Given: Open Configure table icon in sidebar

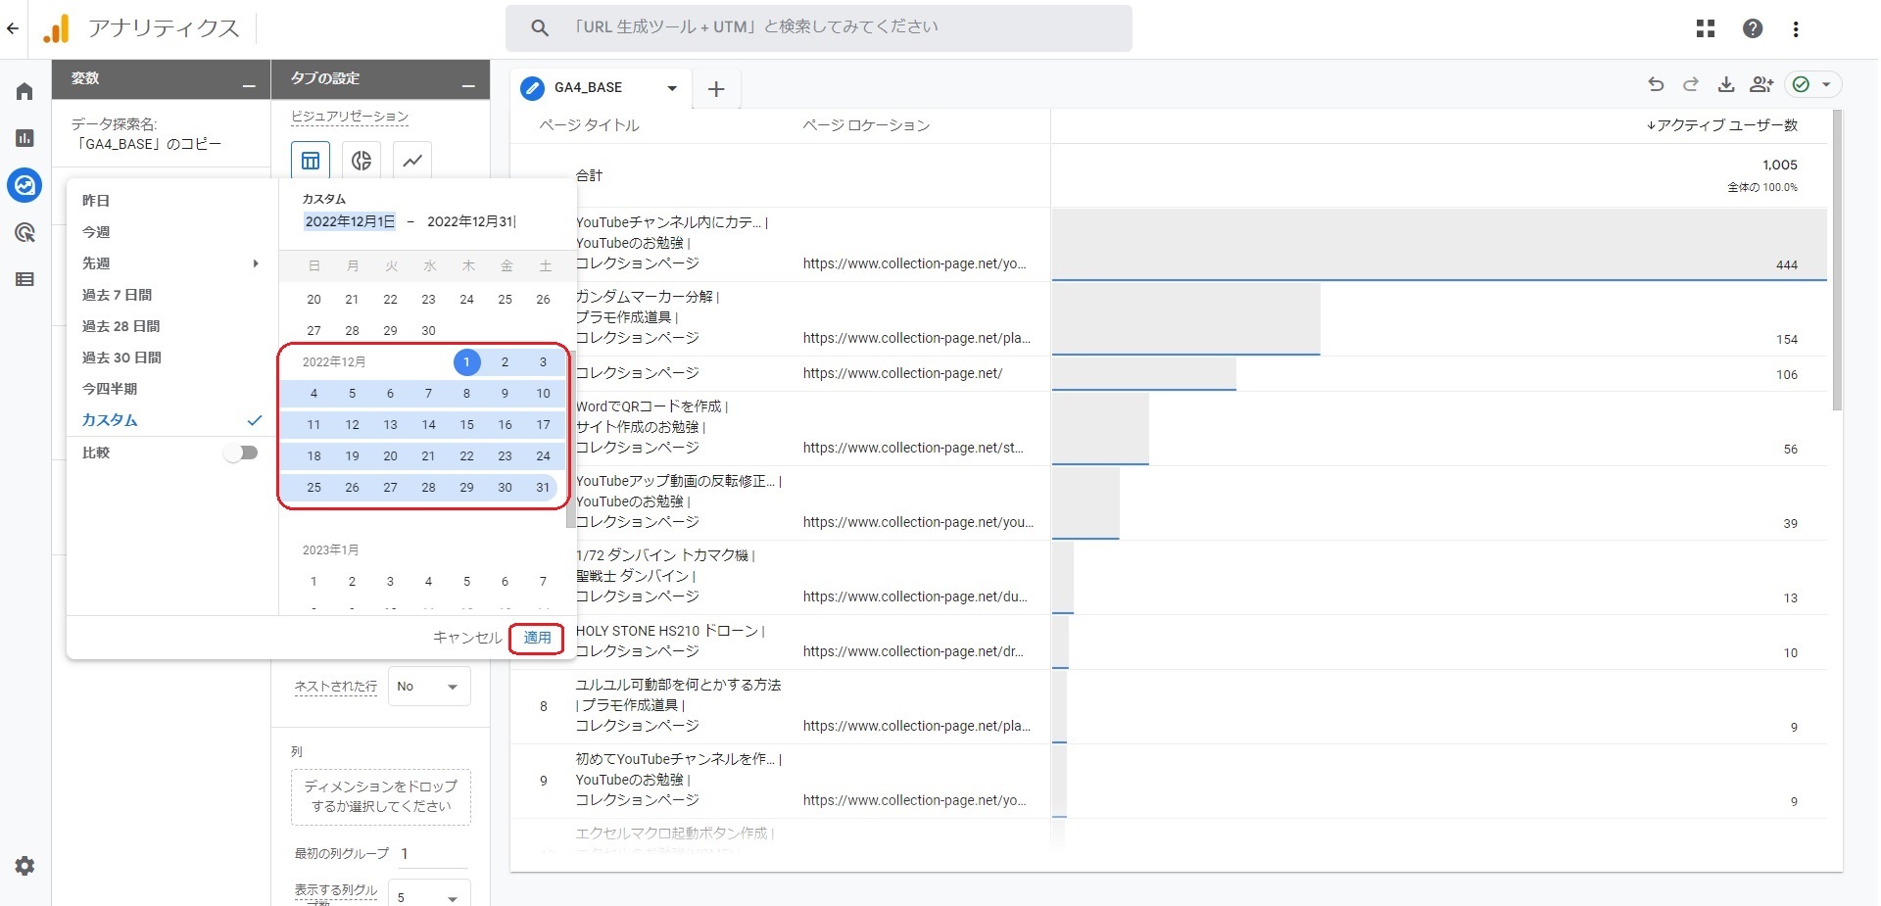Looking at the screenshot, I should 24,279.
